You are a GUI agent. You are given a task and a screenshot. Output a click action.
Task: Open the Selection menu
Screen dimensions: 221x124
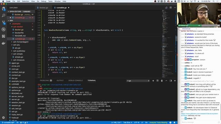pos(26,1)
